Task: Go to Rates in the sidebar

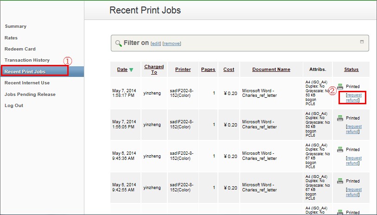Action: click(11, 38)
